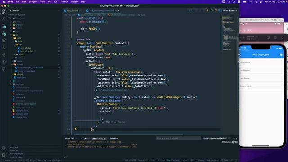This screenshot has width=288, height=162.
Task: Expand the Outline section
Action: coord(14,147)
